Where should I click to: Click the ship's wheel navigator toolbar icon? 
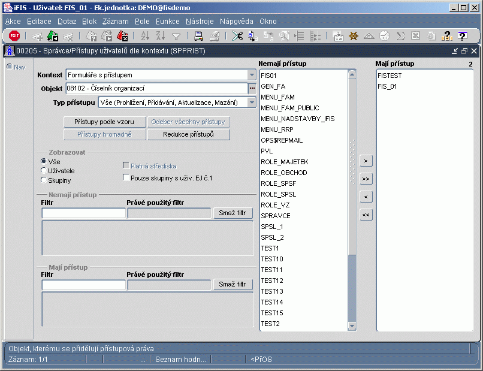coord(354,37)
